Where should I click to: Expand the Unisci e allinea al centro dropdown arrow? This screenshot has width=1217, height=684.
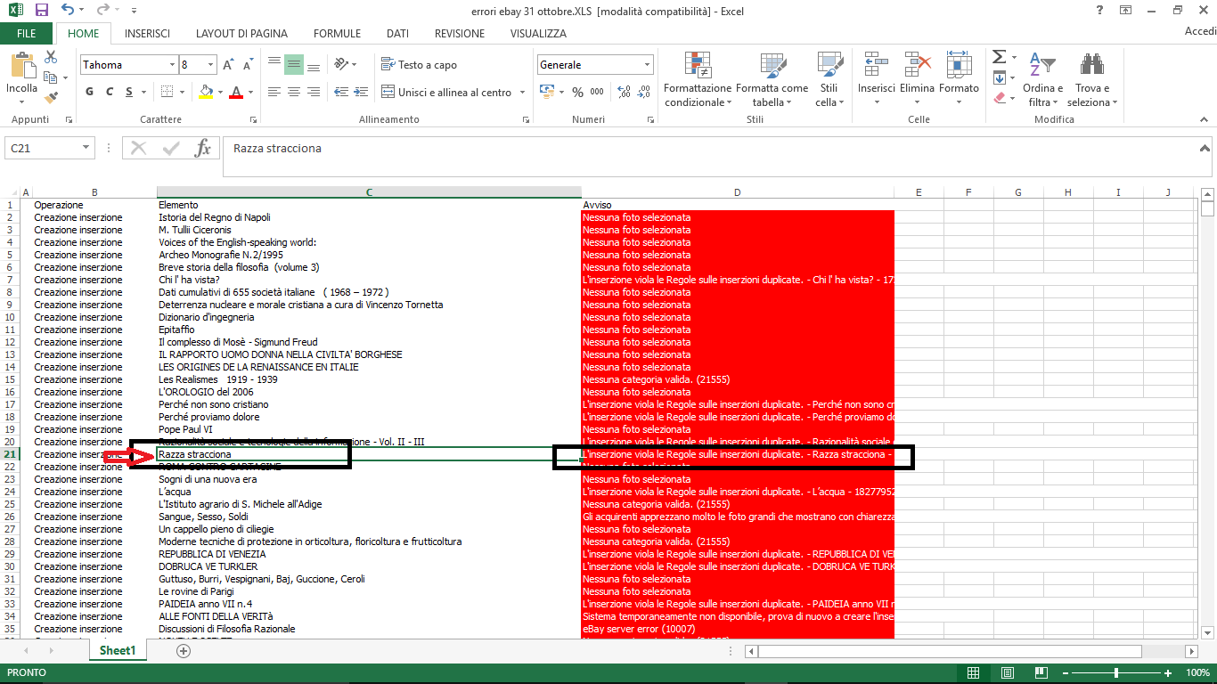(x=522, y=92)
